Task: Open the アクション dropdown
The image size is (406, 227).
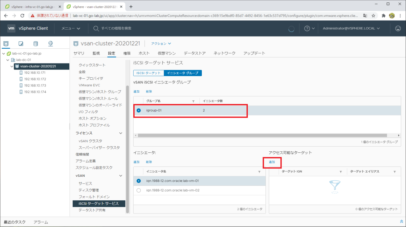Action: tap(161, 44)
